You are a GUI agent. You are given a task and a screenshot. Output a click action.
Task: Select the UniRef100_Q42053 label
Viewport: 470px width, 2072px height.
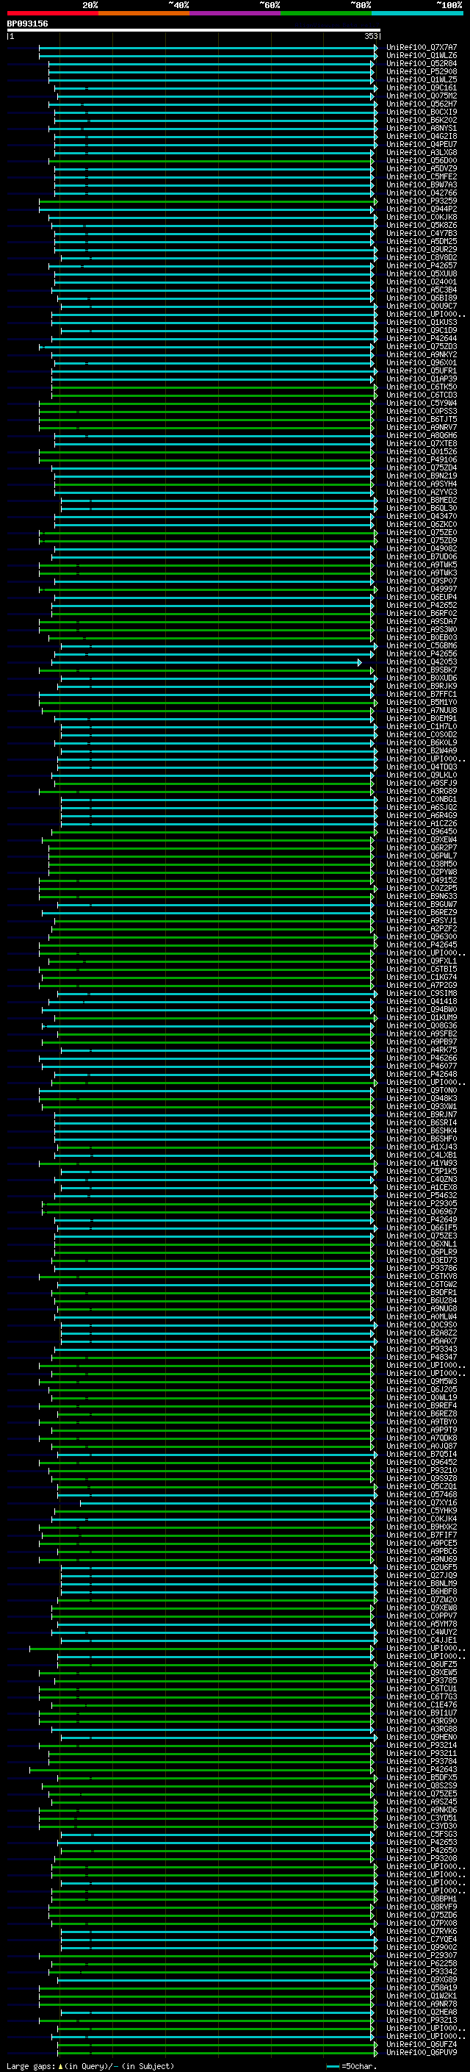click(x=421, y=662)
